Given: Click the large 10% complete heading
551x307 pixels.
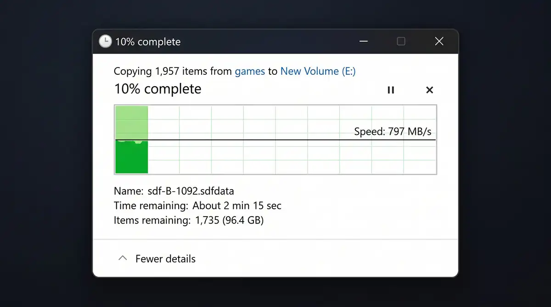Looking at the screenshot, I should tap(157, 89).
